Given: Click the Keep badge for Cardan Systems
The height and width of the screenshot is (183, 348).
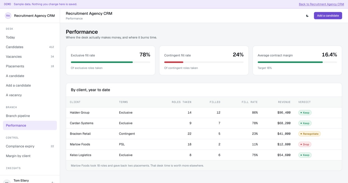Looking at the screenshot, I should point(305,123).
